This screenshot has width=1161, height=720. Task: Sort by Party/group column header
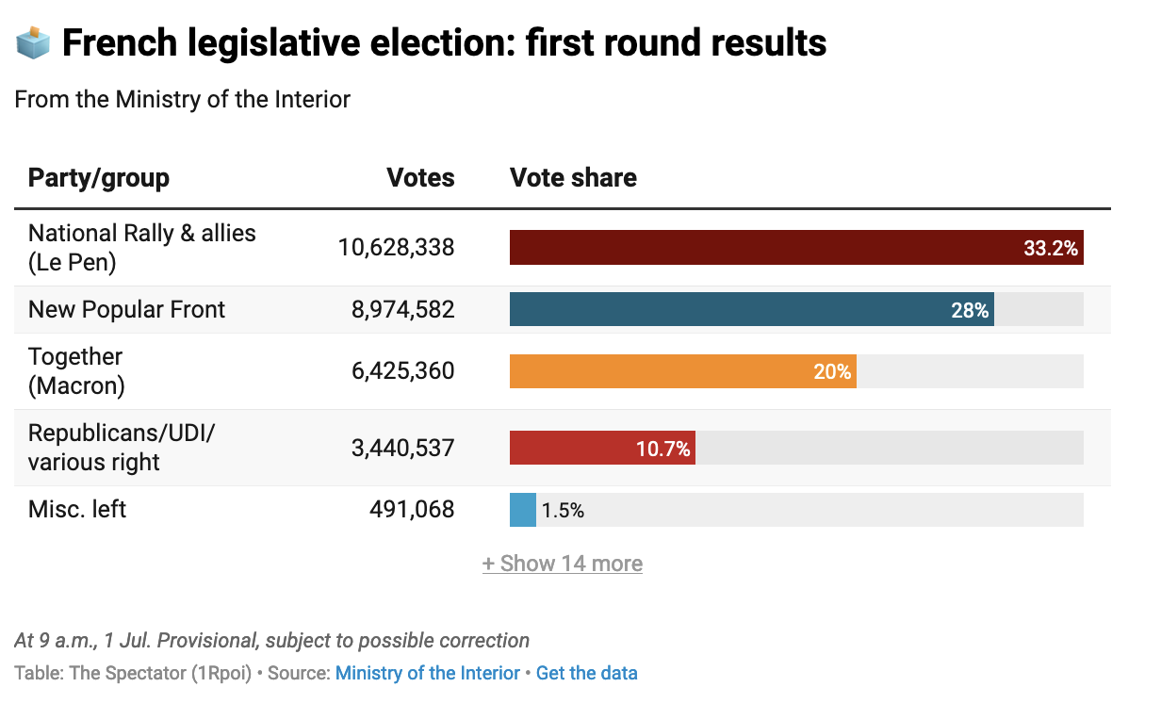99,177
